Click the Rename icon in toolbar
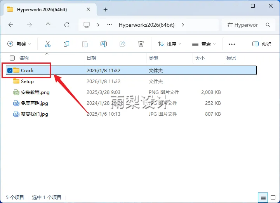 104,44
